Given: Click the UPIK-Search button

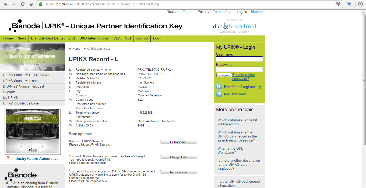Looking at the screenshot, I should 179,142.
